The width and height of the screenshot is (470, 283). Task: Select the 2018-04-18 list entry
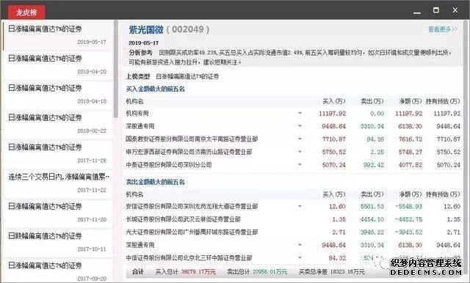(x=57, y=95)
